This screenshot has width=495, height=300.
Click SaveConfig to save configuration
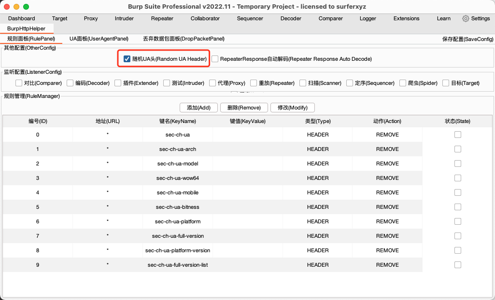click(x=467, y=39)
